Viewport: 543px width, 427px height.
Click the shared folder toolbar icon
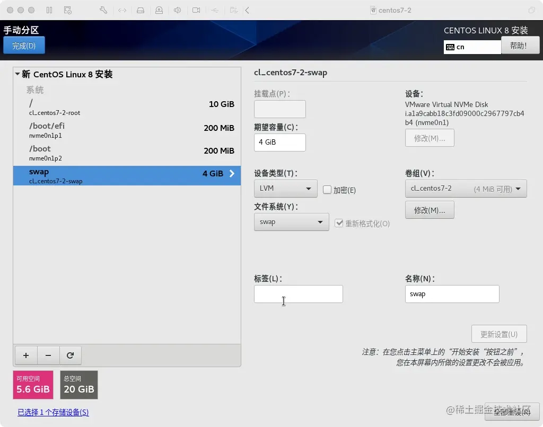(x=234, y=10)
